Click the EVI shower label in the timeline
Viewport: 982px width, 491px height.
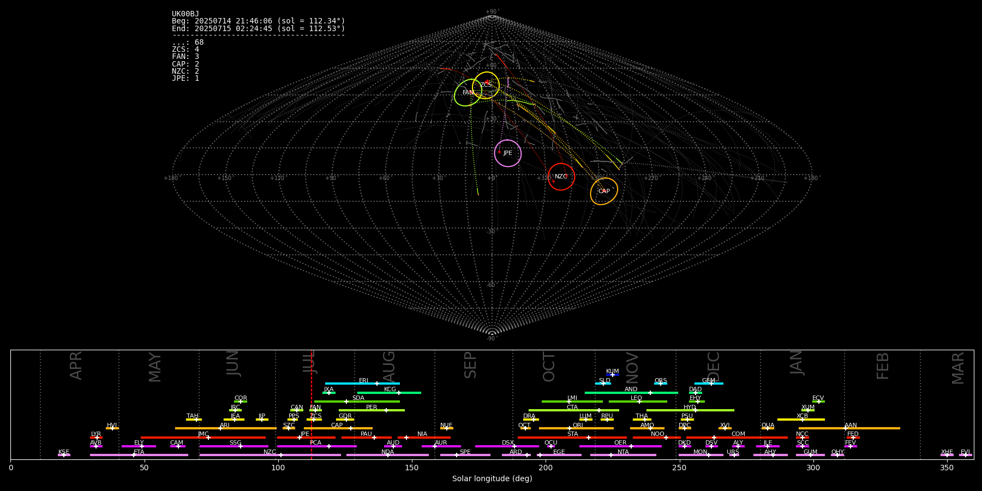click(x=965, y=452)
